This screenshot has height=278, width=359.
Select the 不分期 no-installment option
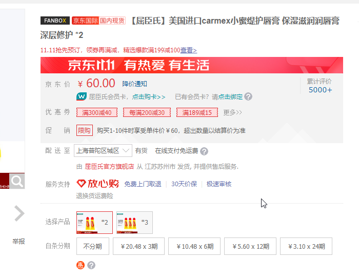click(x=93, y=246)
